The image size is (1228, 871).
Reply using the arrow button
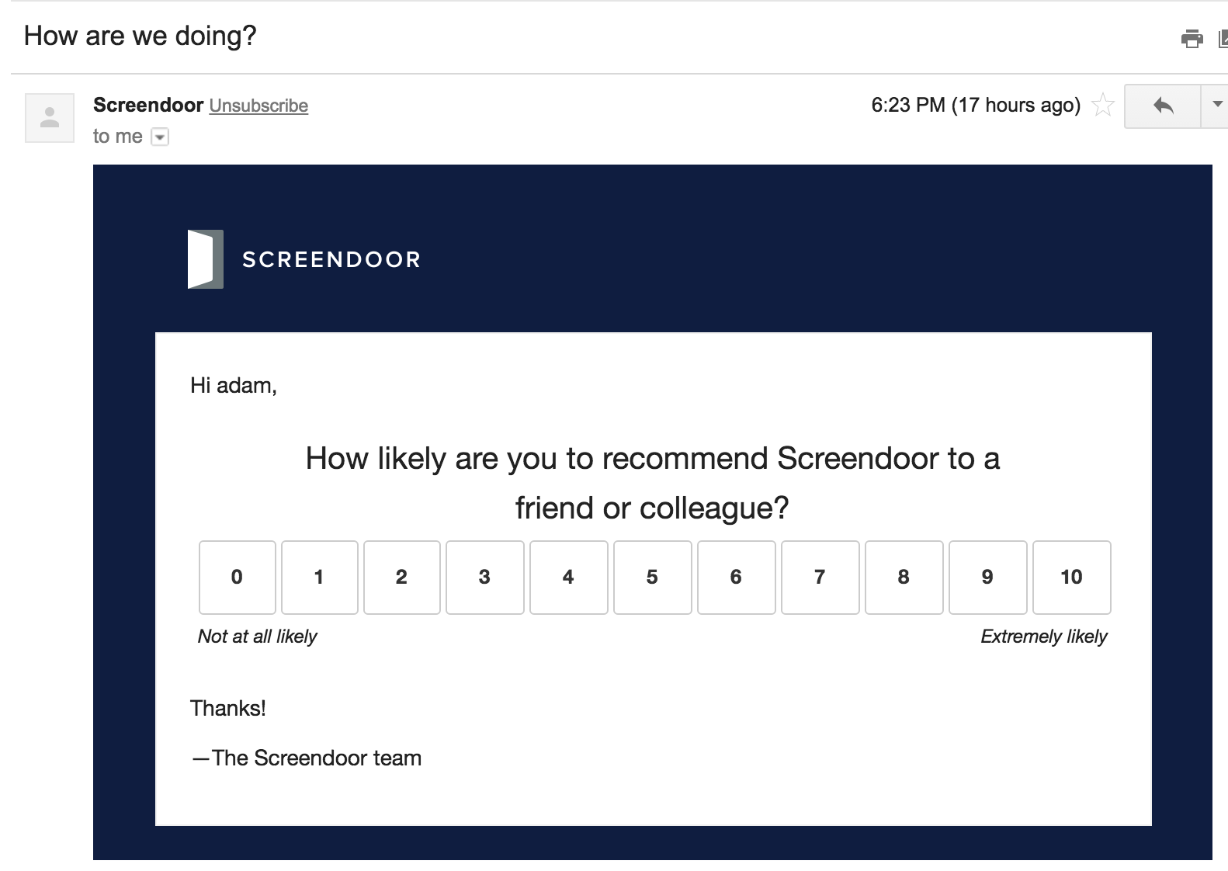click(1163, 106)
